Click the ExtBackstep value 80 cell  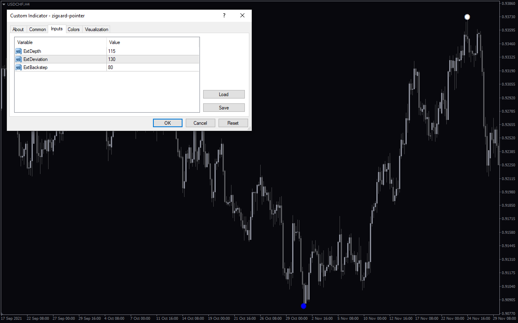[153, 67]
